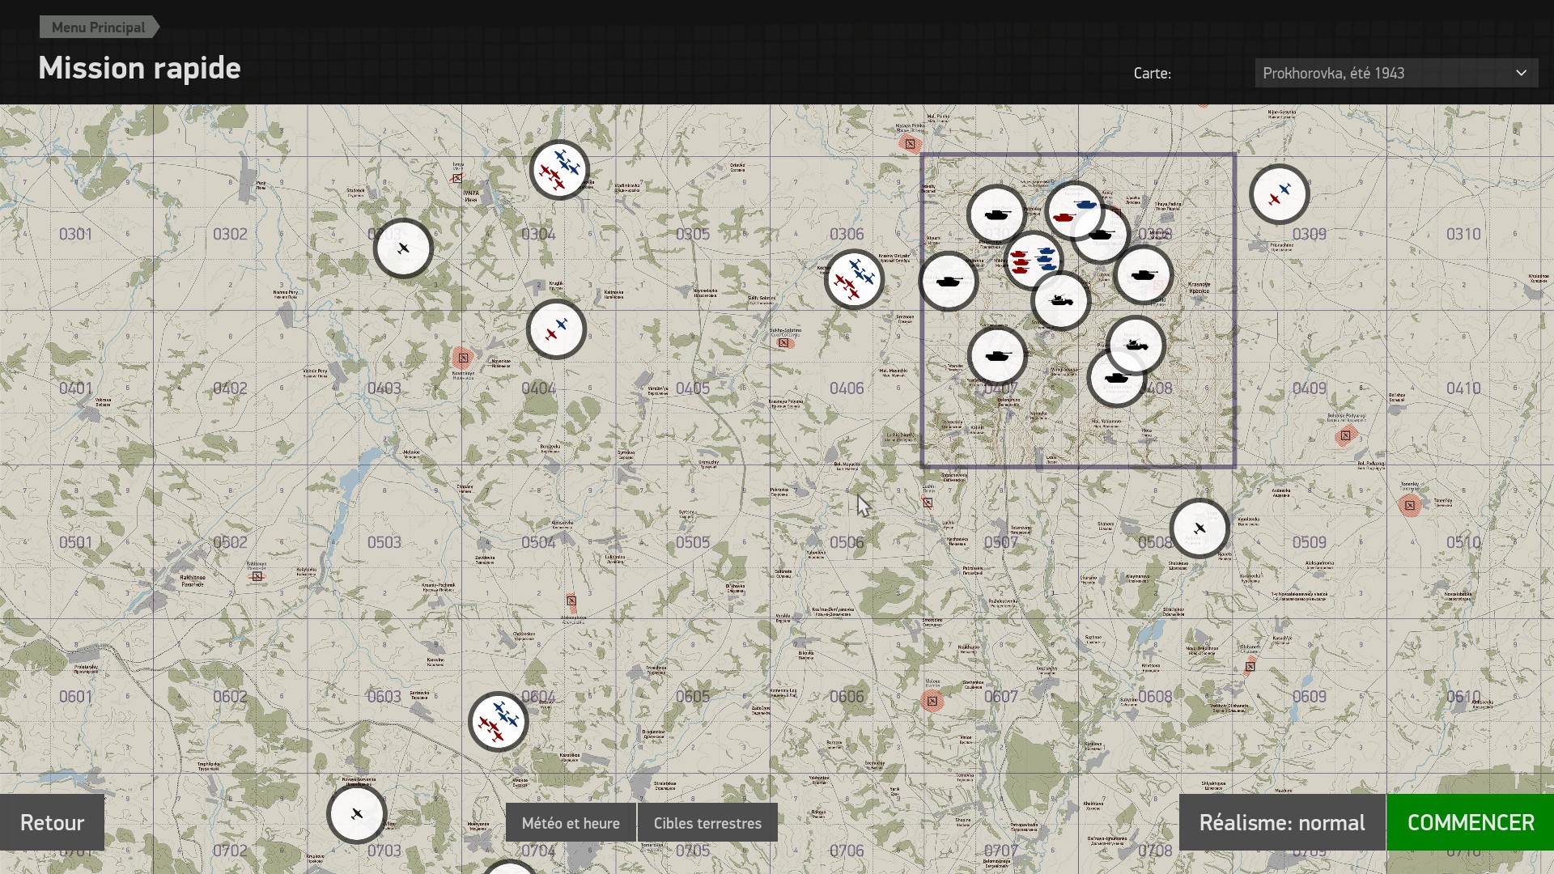This screenshot has height=874, width=1554.
Task: Click the chevron arrow of the Prokhorovka dropdown
Action: click(x=1521, y=73)
